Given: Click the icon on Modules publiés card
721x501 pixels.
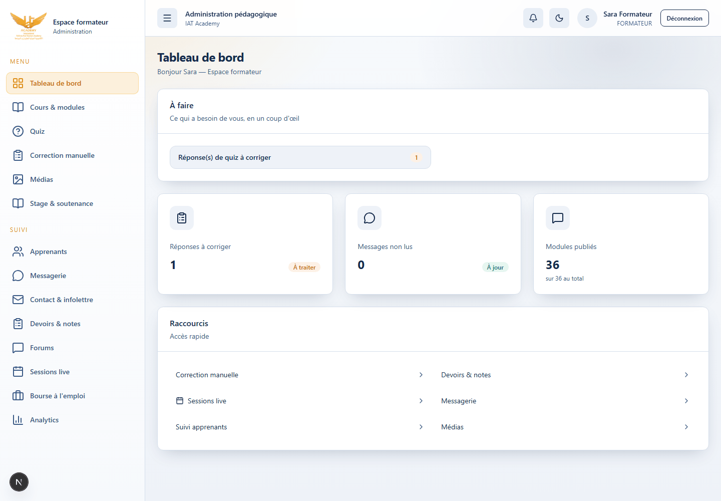Looking at the screenshot, I should coord(558,218).
